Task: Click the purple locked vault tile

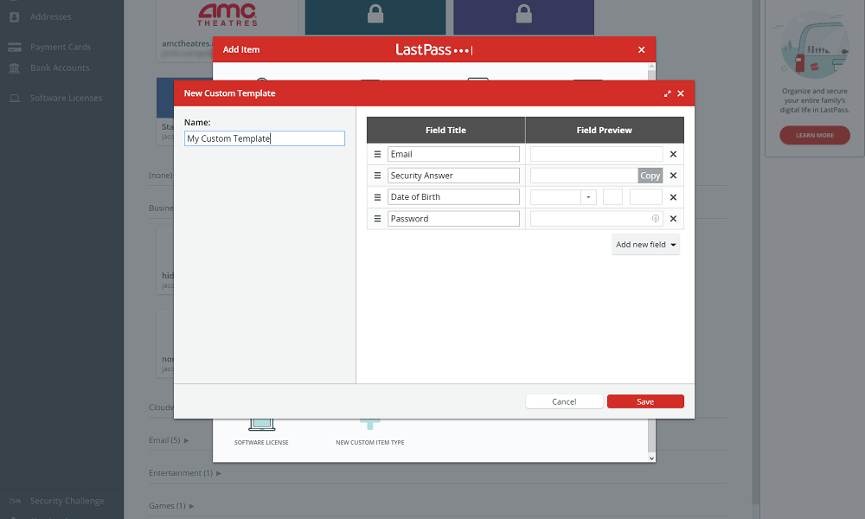Action: [524, 16]
